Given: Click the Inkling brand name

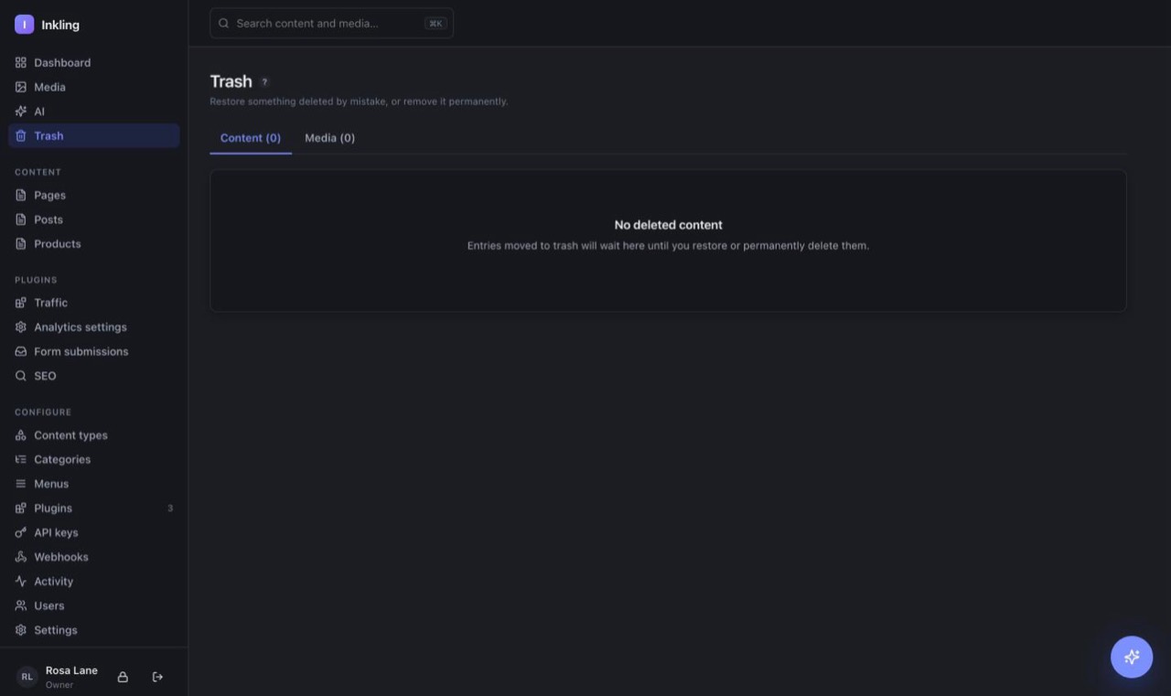Looking at the screenshot, I should point(60,25).
